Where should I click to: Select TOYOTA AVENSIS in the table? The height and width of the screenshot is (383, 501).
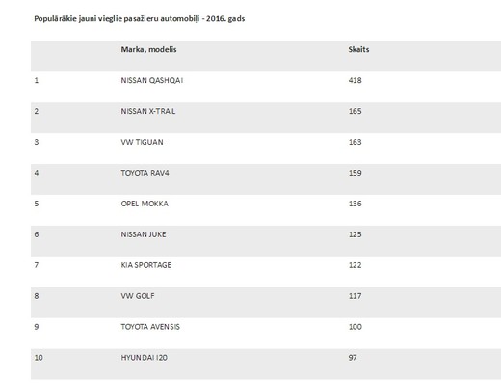click(x=150, y=327)
